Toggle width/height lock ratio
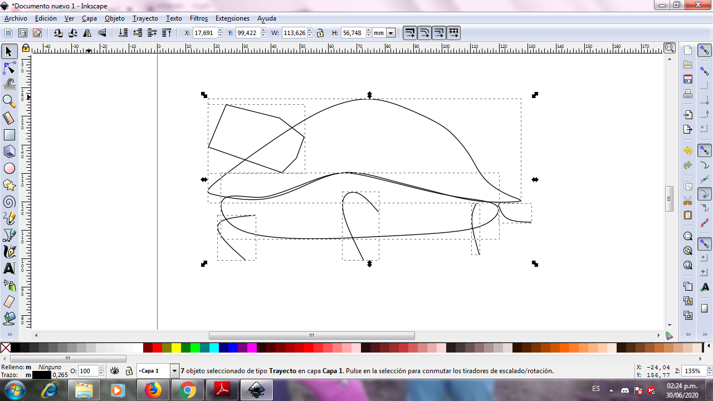Screen dimensions: 713x401 320,33
